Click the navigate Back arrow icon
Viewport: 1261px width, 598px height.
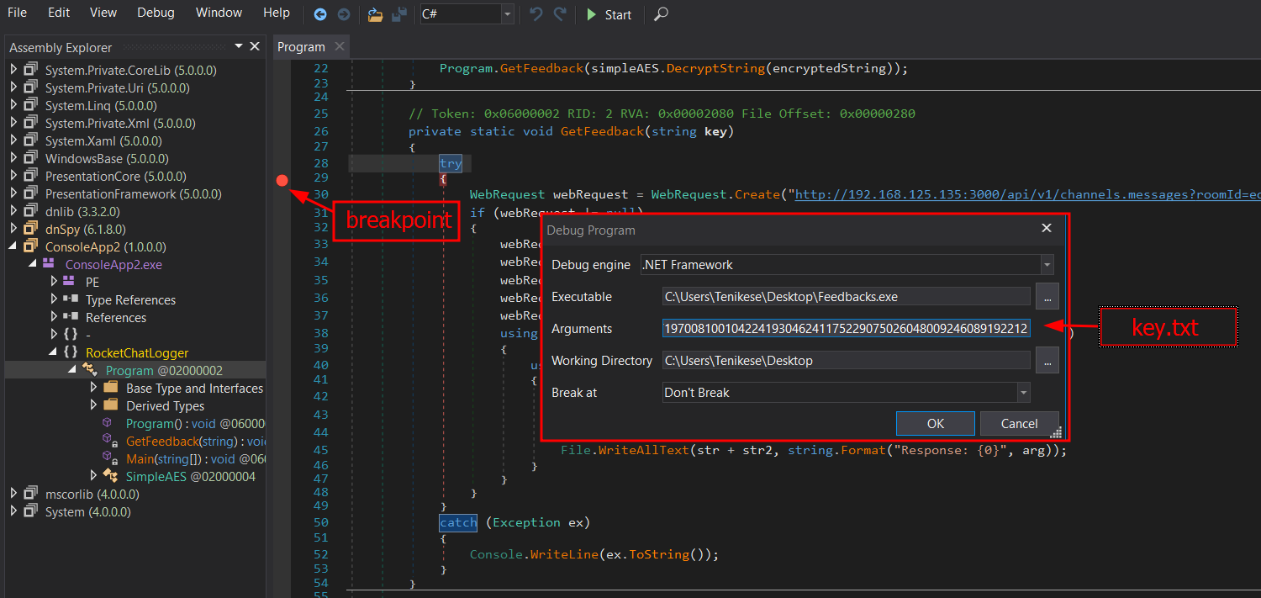(x=319, y=14)
